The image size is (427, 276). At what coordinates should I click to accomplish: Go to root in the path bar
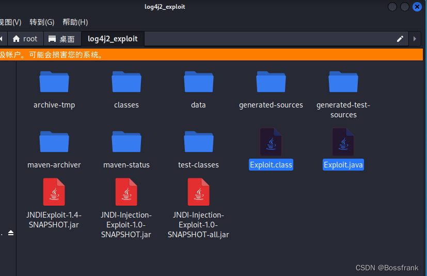click(x=25, y=39)
